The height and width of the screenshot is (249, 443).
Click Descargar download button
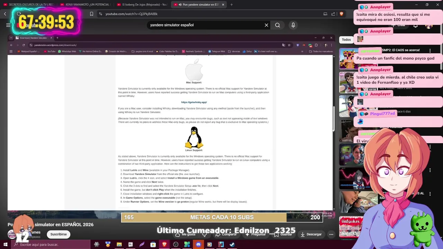coord(311,234)
